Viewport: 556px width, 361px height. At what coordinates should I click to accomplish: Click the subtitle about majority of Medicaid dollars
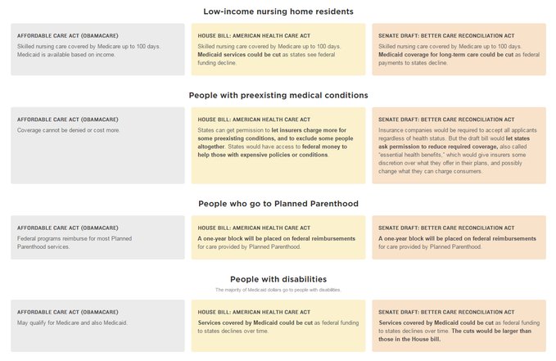point(278,290)
